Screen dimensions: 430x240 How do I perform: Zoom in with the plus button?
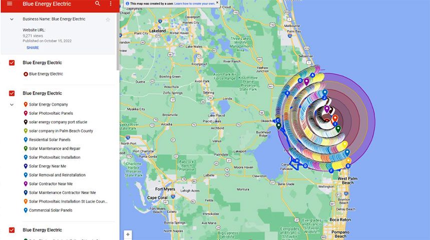pyautogui.click(x=128, y=234)
